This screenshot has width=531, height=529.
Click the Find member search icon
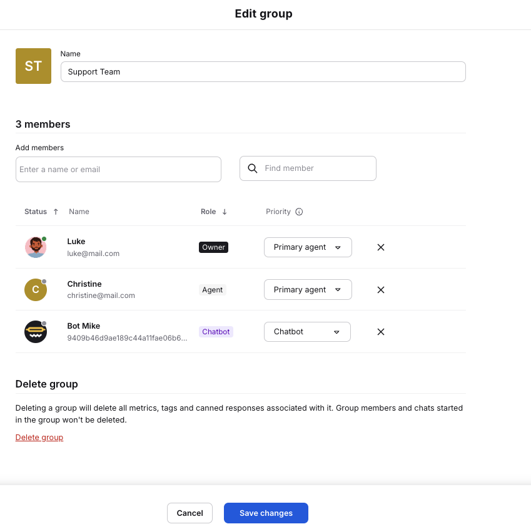pyautogui.click(x=253, y=168)
